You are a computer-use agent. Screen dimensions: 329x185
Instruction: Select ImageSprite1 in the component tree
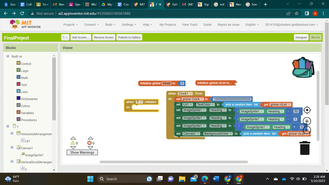pyautogui.click(x=34, y=155)
